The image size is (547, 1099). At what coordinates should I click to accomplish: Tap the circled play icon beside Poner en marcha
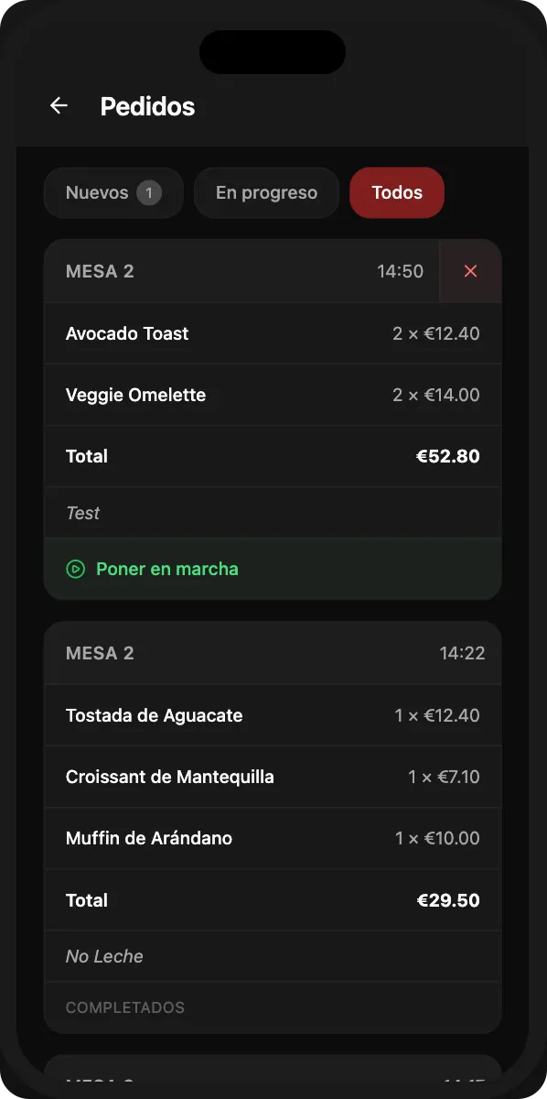[x=75, y=569]
